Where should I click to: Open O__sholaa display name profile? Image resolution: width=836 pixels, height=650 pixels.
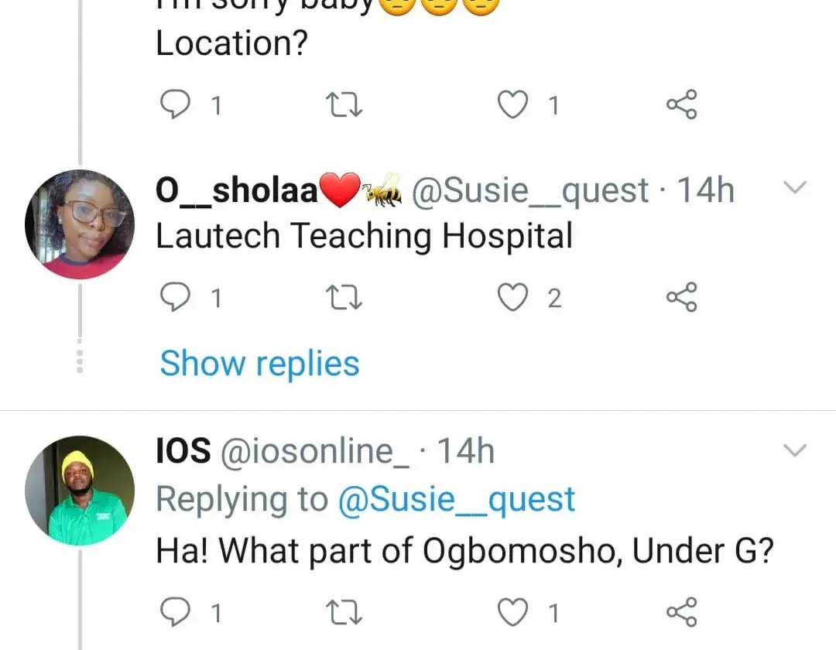pyautogui.click(x=237, y=190)
